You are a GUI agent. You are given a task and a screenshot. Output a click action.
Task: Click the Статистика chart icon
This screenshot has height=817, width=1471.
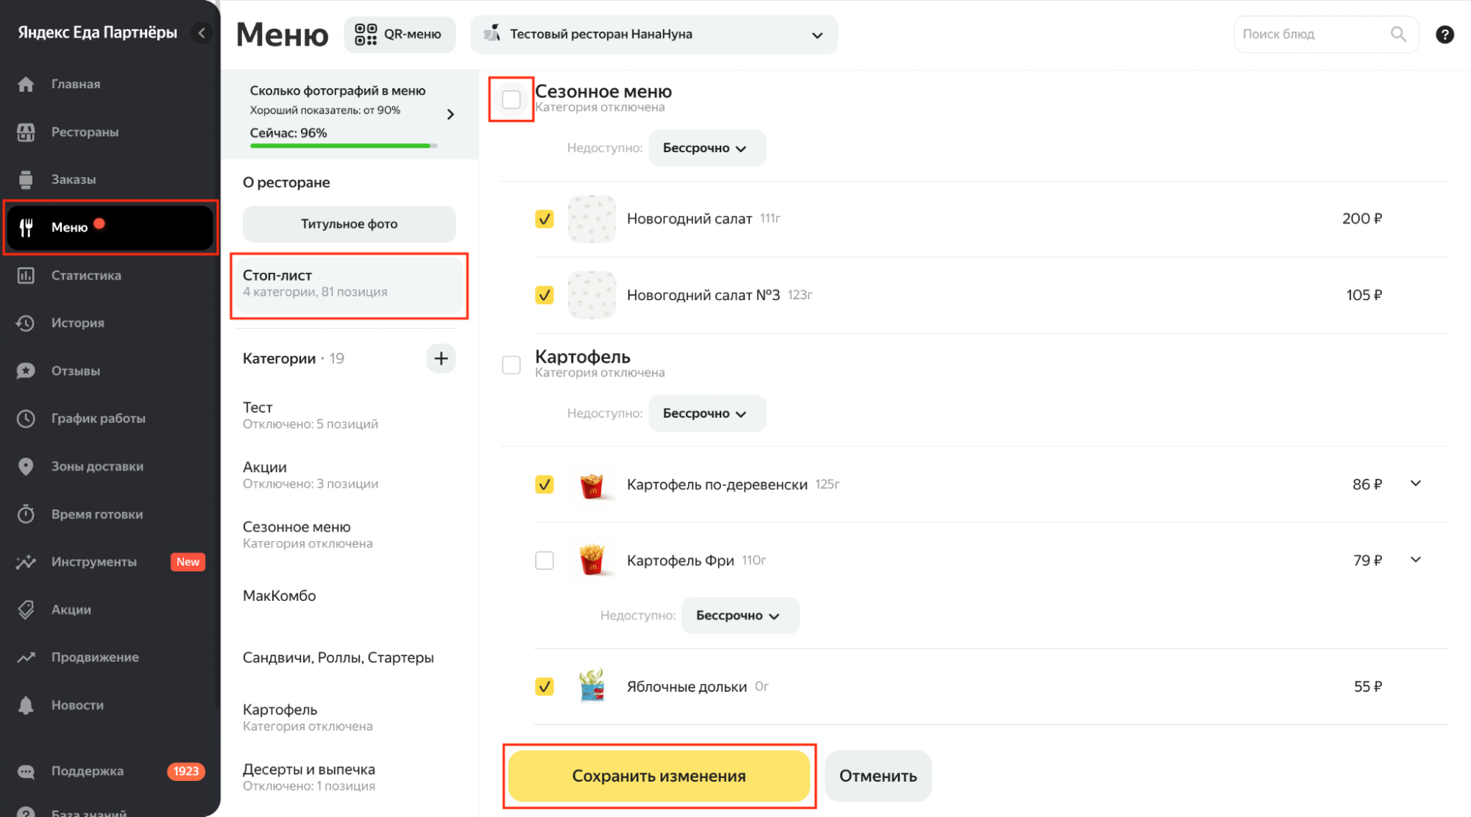click(x=26, y=275)
